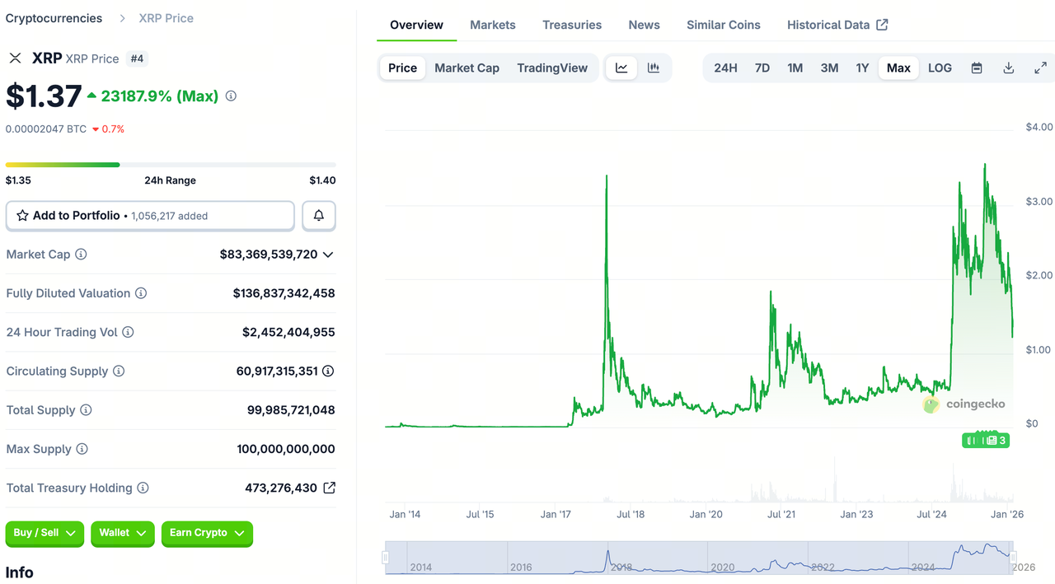
Task: Switch to the Markets tab
Action: [492, 25]
